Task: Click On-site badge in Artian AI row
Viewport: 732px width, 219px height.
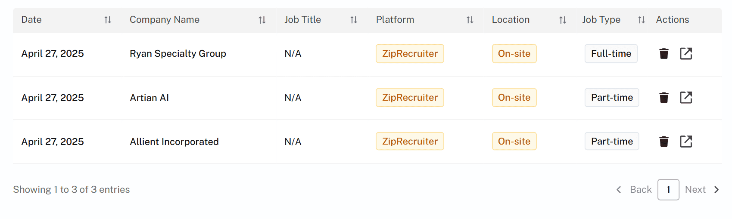Action: pos(514,98)
